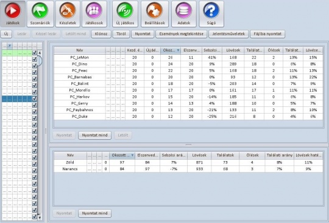Click the Klónoz button

(101, 34)
